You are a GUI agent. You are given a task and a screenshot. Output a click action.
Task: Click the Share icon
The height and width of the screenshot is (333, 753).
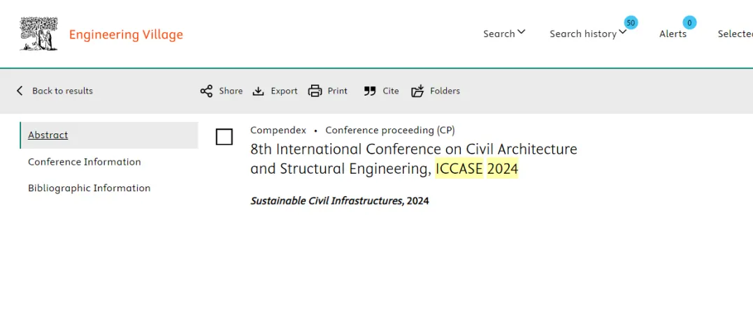point(206,91)
